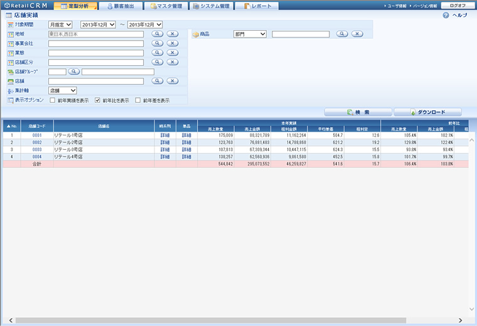Open the 月指定 period type dropdown
The height and width of the screenshot is (326, 477).
coord(60,24)
